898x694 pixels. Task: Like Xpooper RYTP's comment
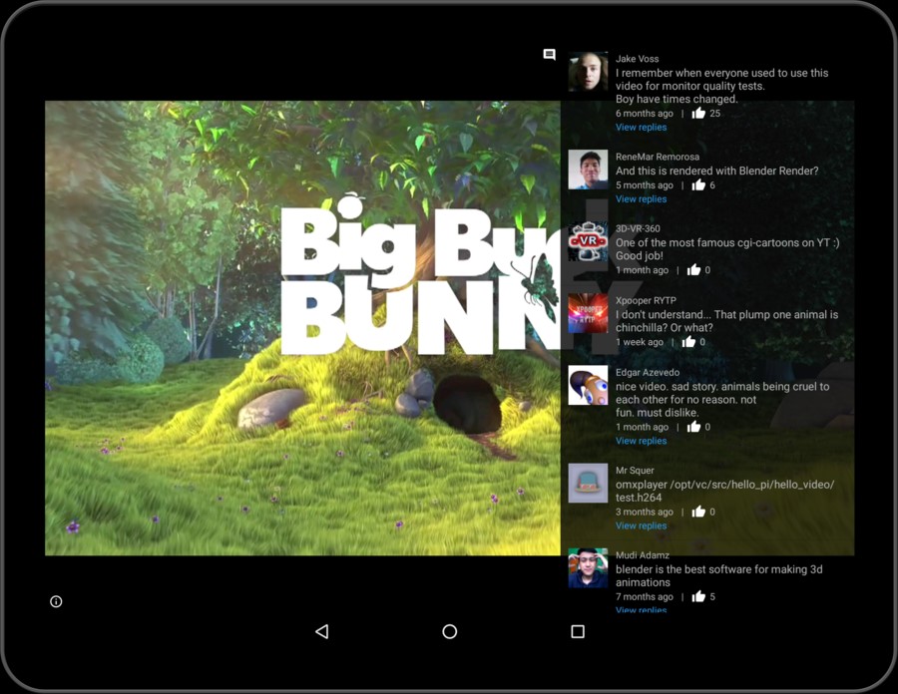click(x=688, y=342)
